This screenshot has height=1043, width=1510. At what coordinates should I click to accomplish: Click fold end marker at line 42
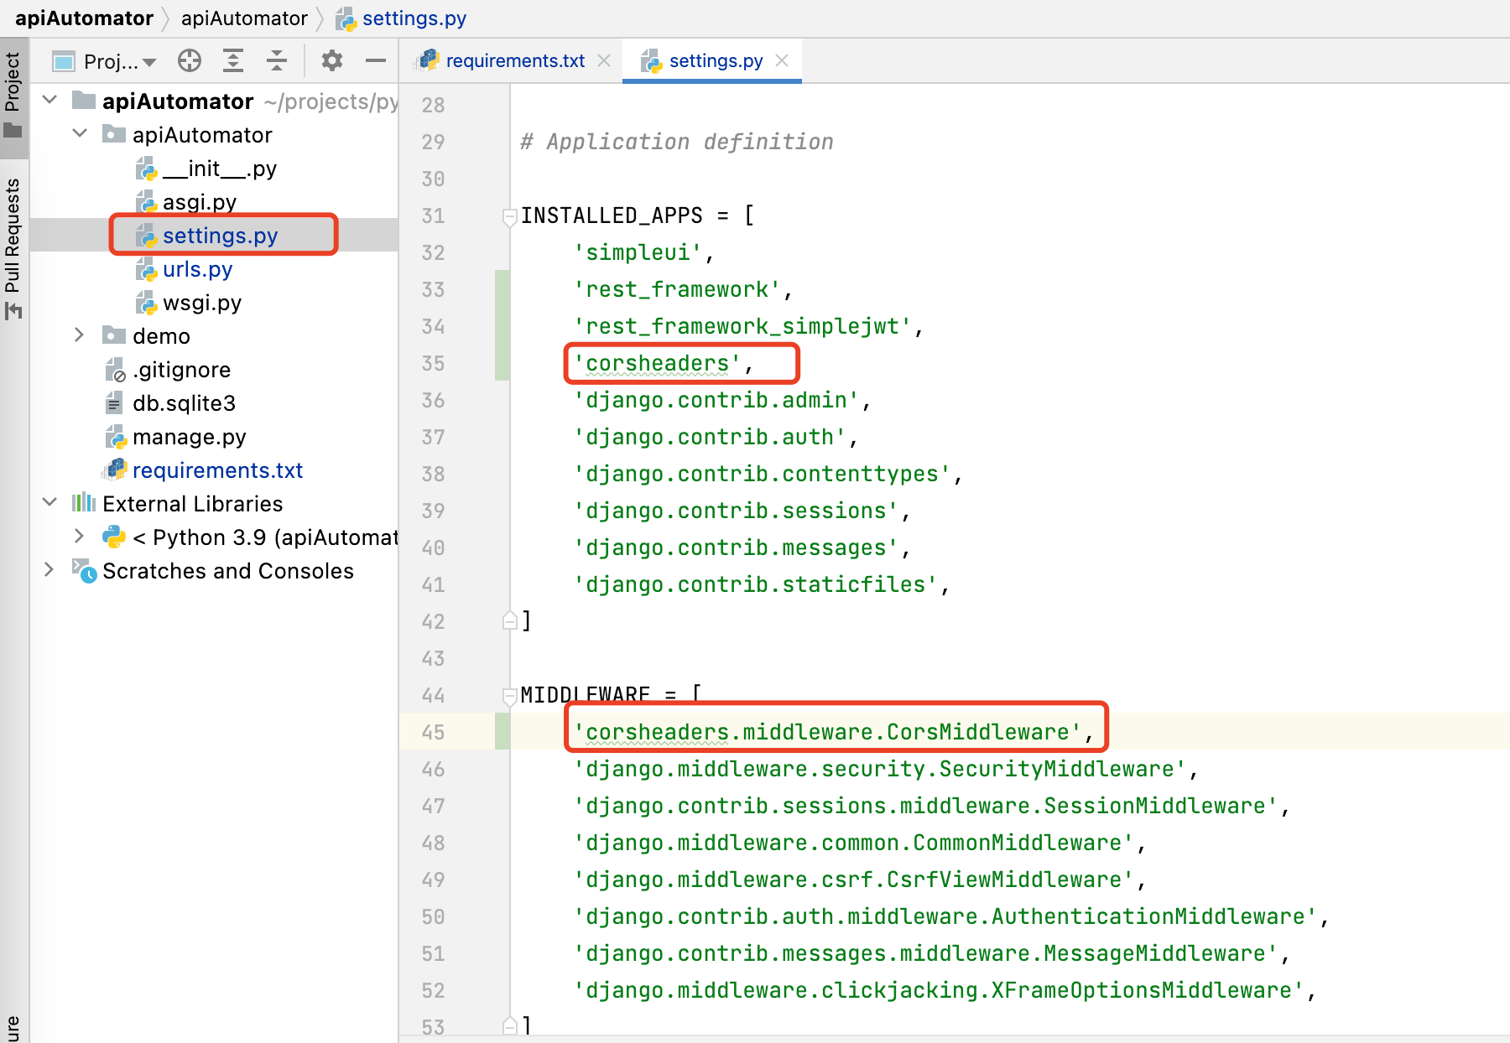click(x=509, y=620)
